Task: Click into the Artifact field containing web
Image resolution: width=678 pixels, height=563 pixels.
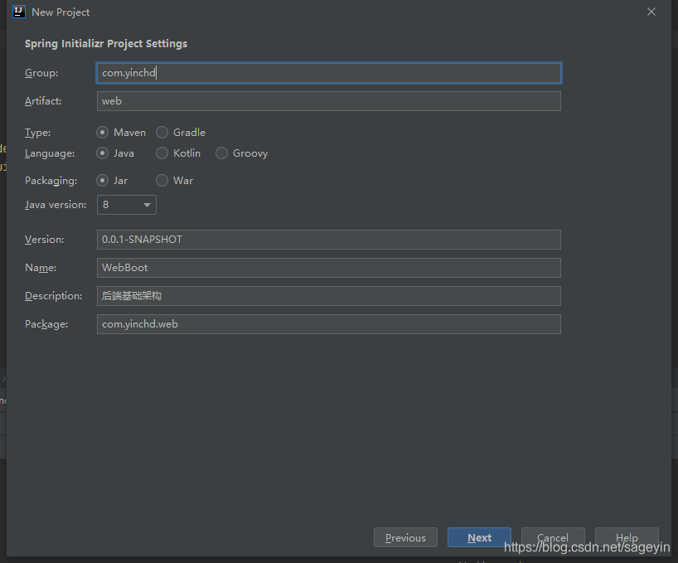Action: tap(329, 101)
